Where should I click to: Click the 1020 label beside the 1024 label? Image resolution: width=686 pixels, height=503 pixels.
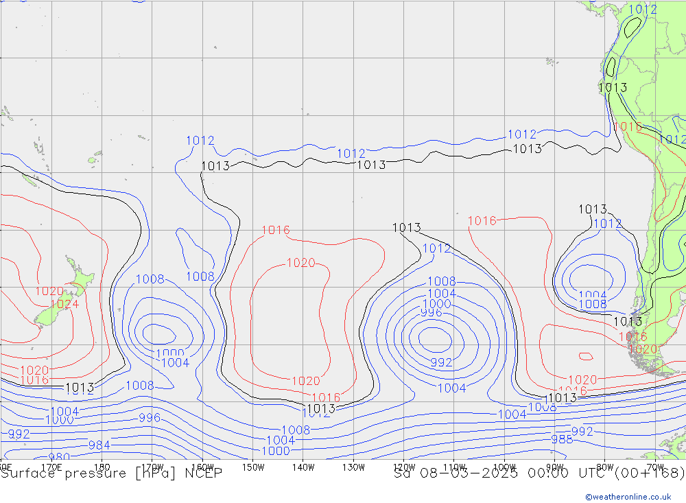[x=49, y=291]
